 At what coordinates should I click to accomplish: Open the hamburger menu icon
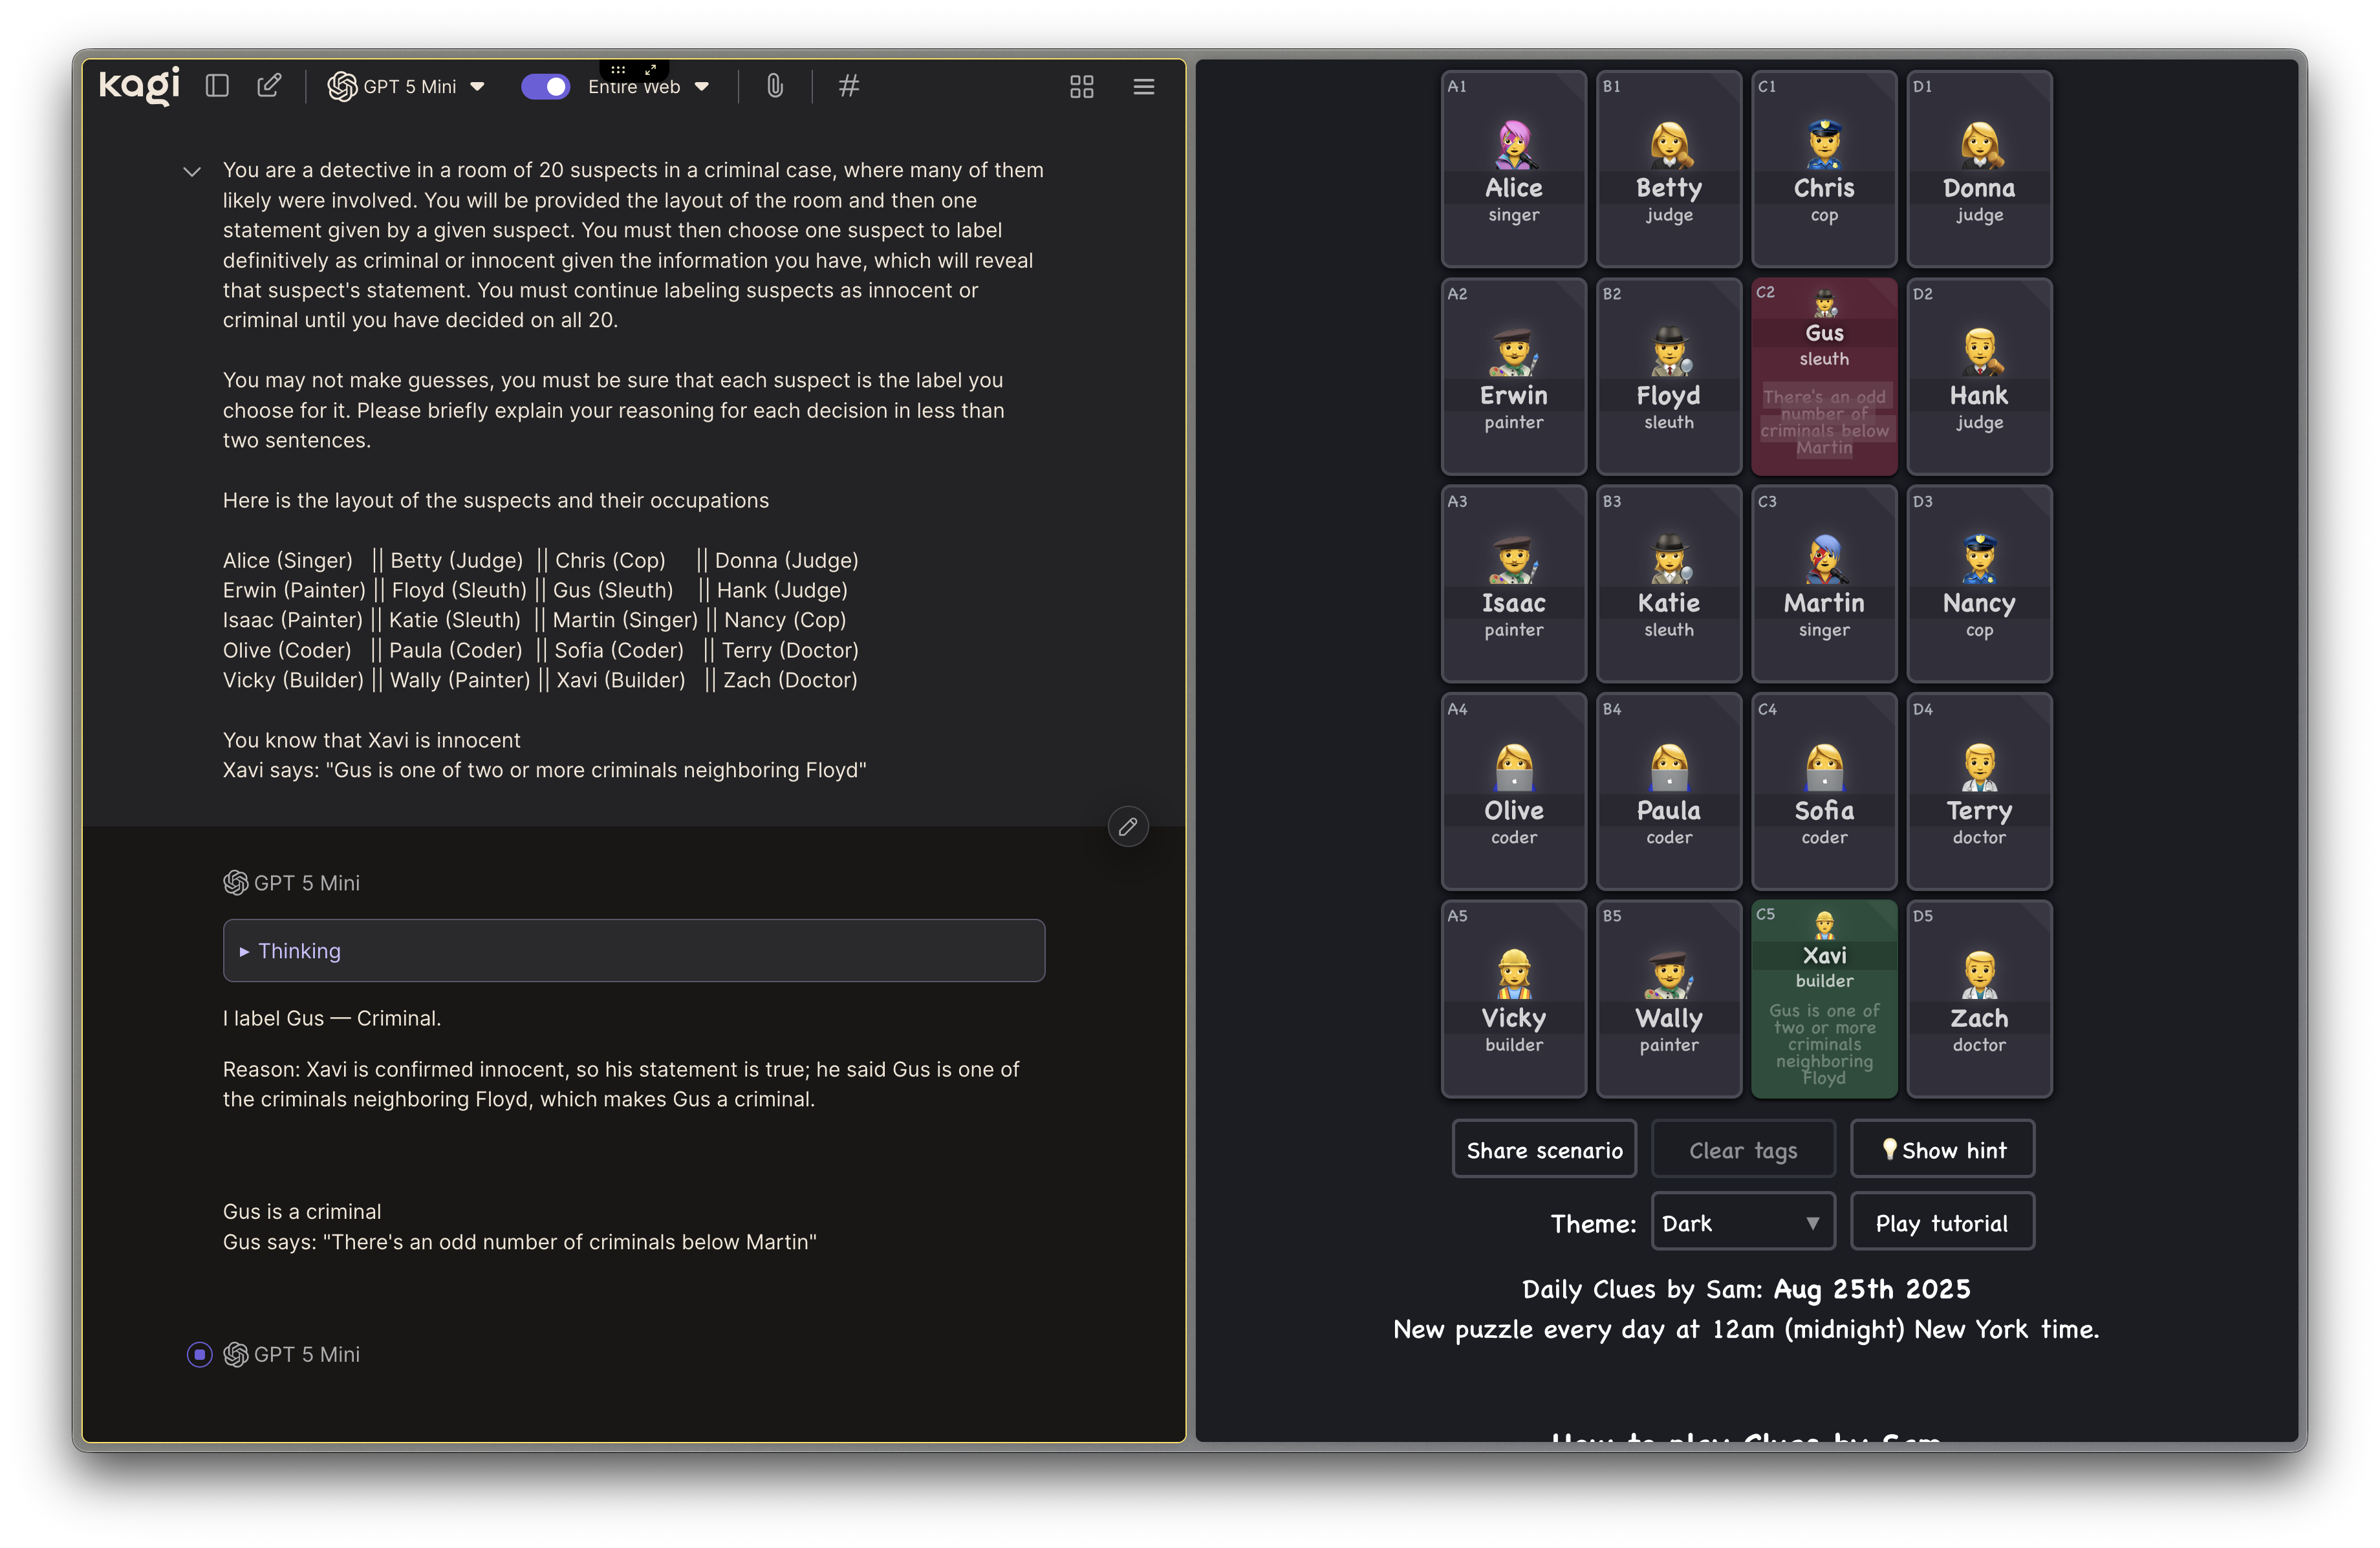click(1144, 87)
